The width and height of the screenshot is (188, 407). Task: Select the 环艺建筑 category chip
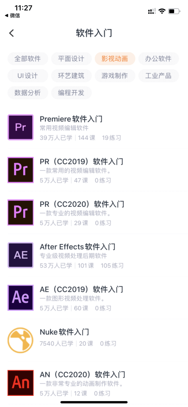(72, 76)
